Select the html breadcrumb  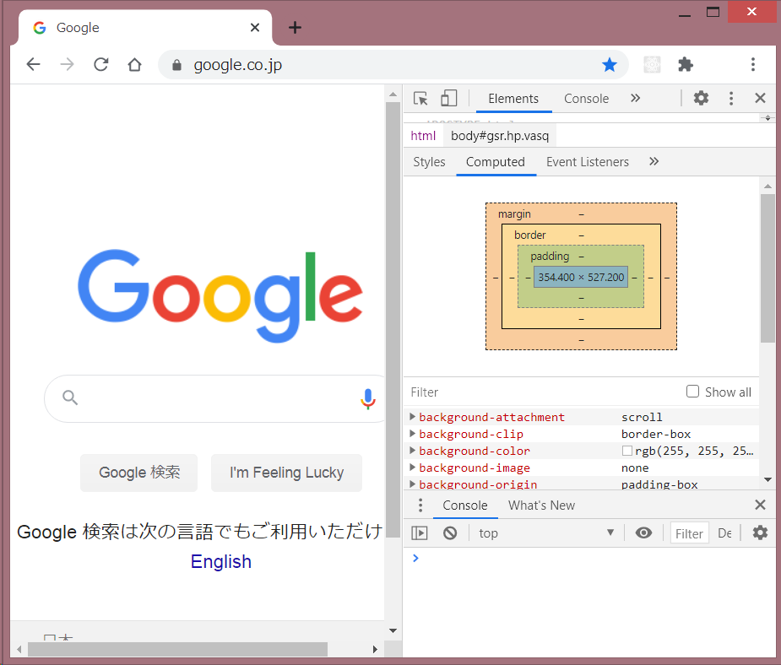[x=423, y=136]
